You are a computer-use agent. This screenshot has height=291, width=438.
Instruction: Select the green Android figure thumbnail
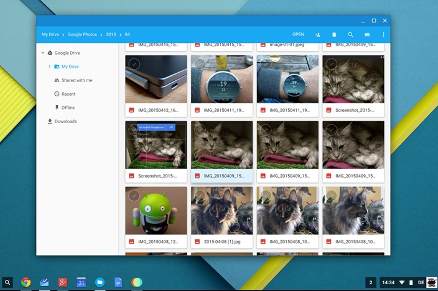tap(156, 211)
